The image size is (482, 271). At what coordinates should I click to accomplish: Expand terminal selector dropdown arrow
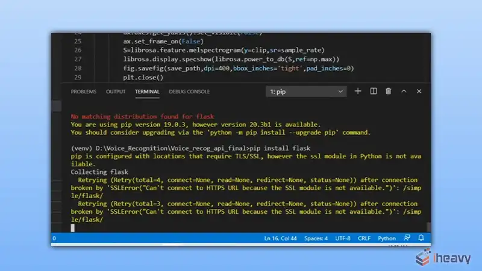click(340, 92)
